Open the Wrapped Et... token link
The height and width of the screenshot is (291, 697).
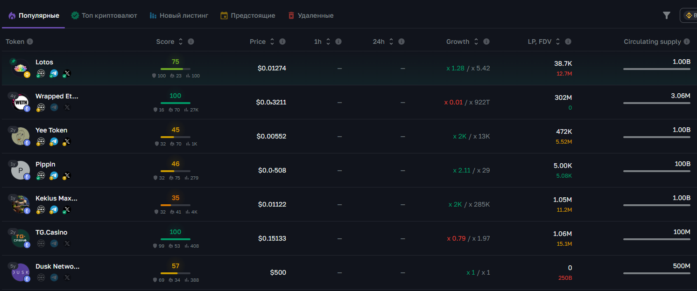click(57, 96)
